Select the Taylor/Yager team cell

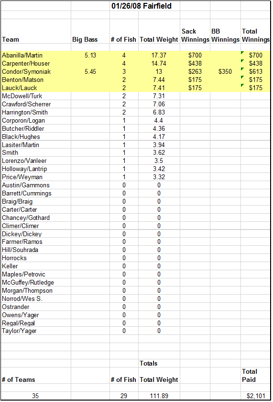pyautogui.click(x=36, y=331)
